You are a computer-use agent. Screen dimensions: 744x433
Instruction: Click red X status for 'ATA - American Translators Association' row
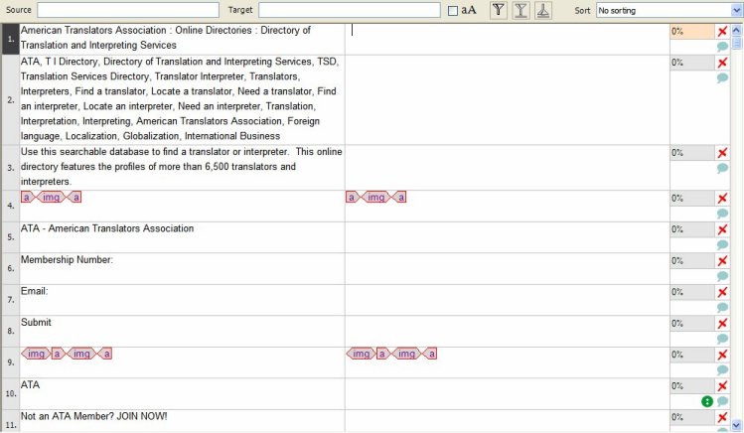(722, 229)
